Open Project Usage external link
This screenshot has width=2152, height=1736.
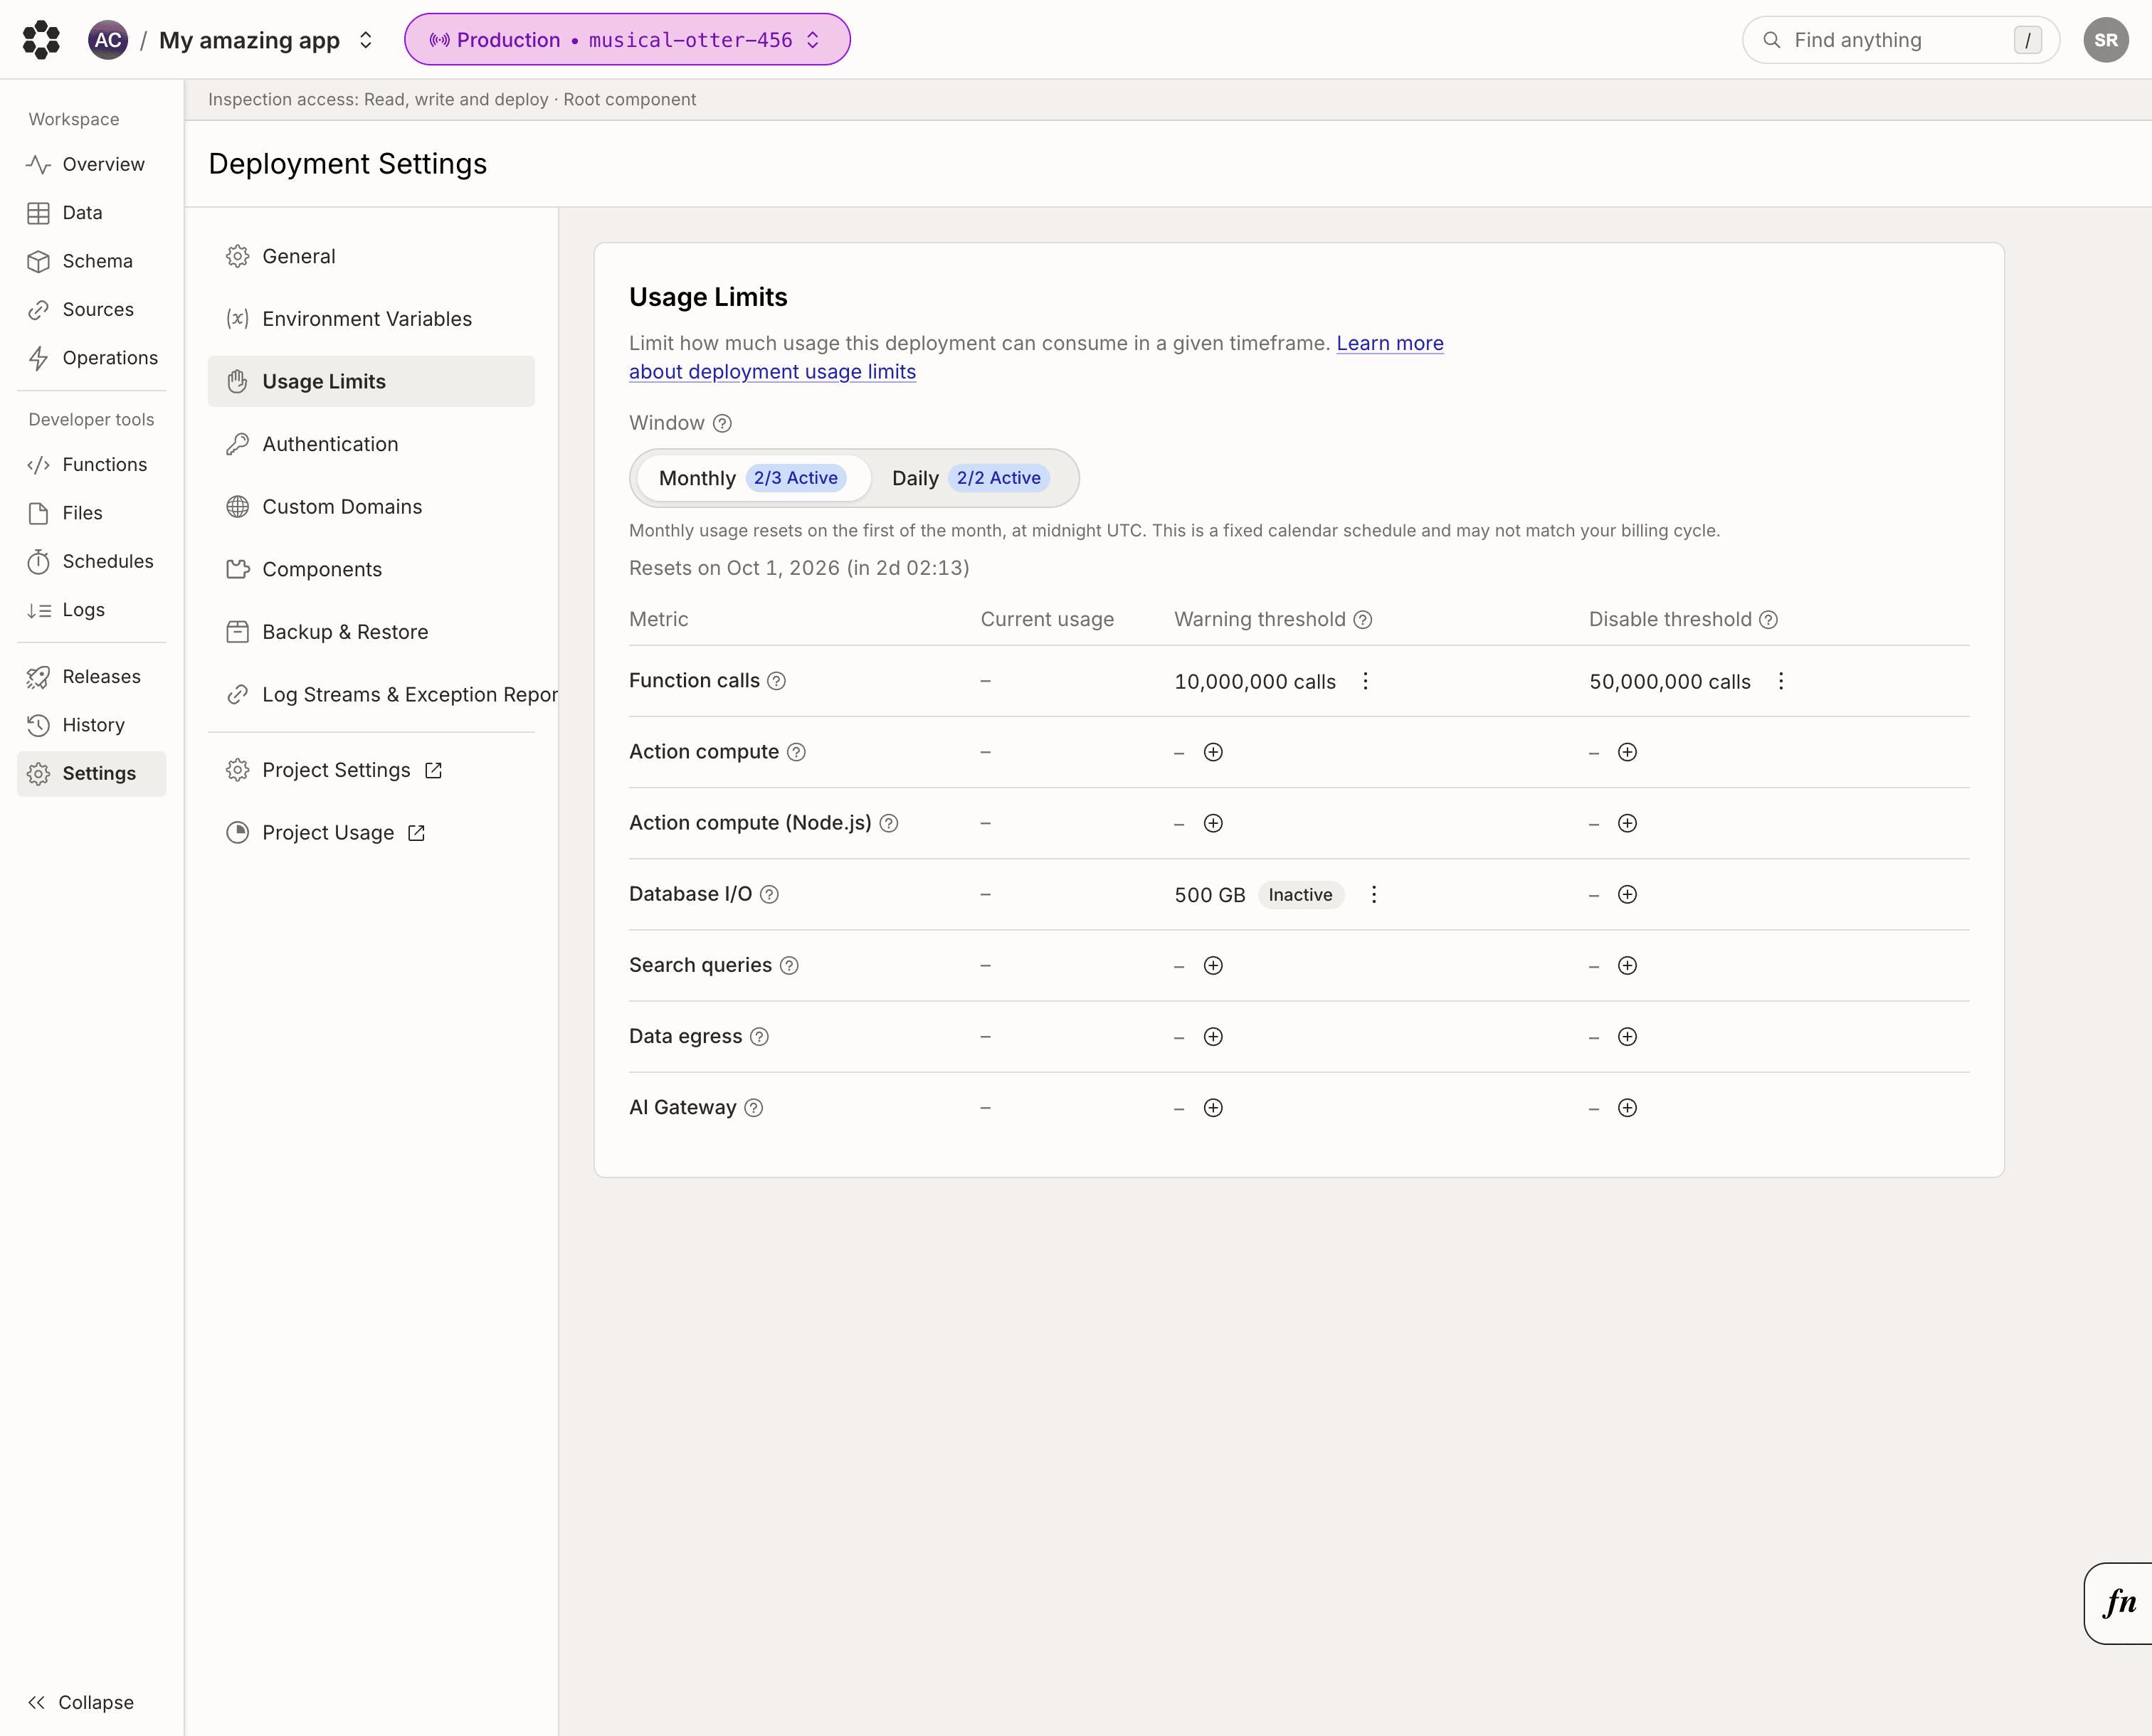click(371, 833)
